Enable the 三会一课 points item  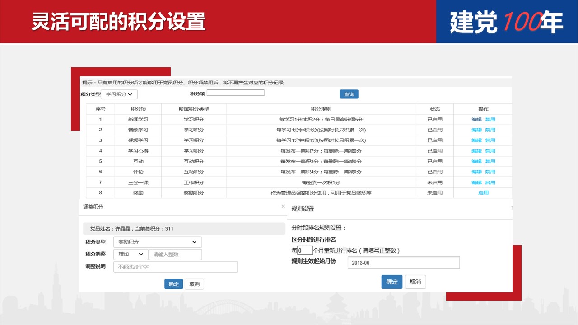point(490,182)
